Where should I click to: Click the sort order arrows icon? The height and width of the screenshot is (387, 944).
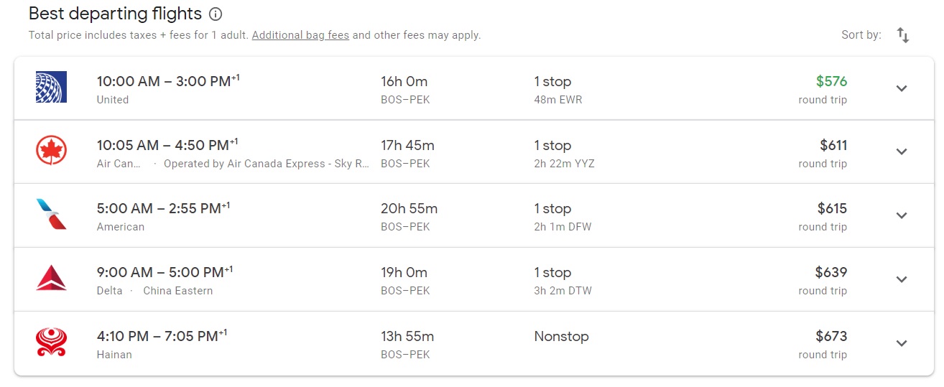tap(903, 35)
